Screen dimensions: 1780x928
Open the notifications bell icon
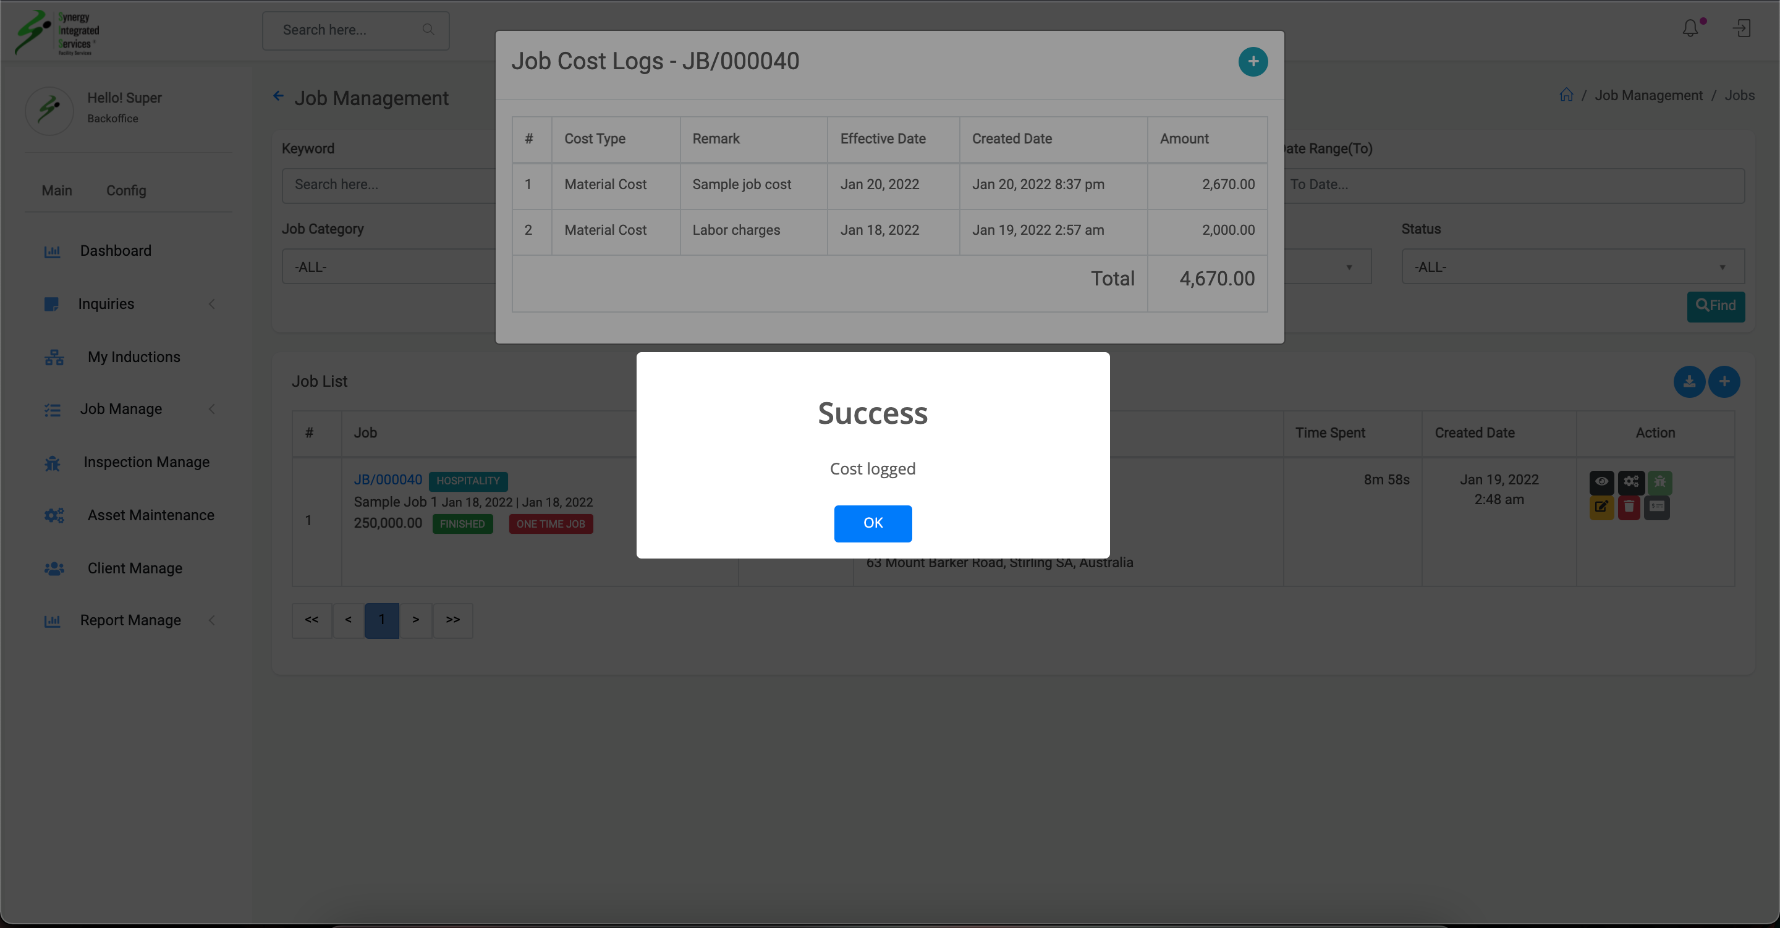point(1690,29)
